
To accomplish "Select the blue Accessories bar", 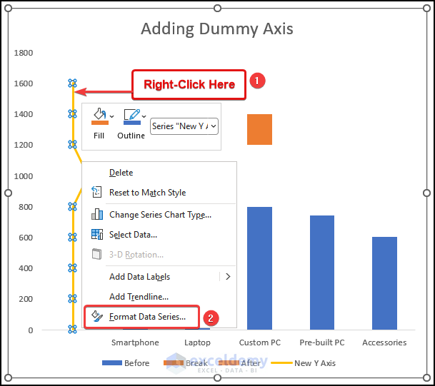I will (384, 283).
